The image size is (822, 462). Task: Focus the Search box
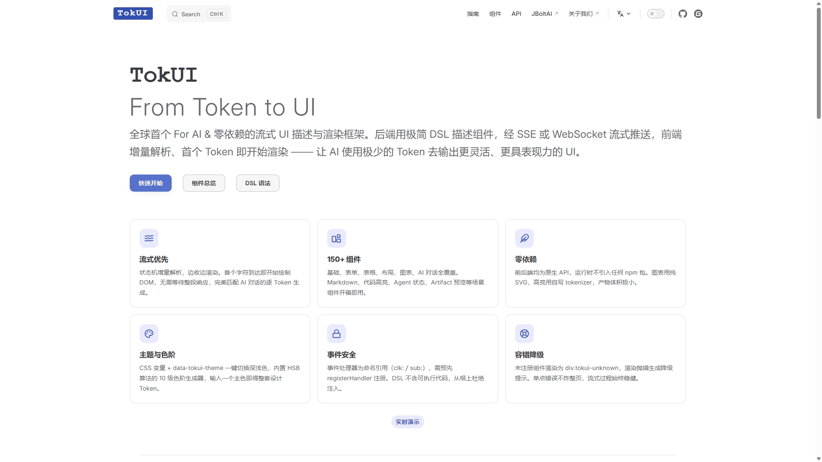[199, 14]
